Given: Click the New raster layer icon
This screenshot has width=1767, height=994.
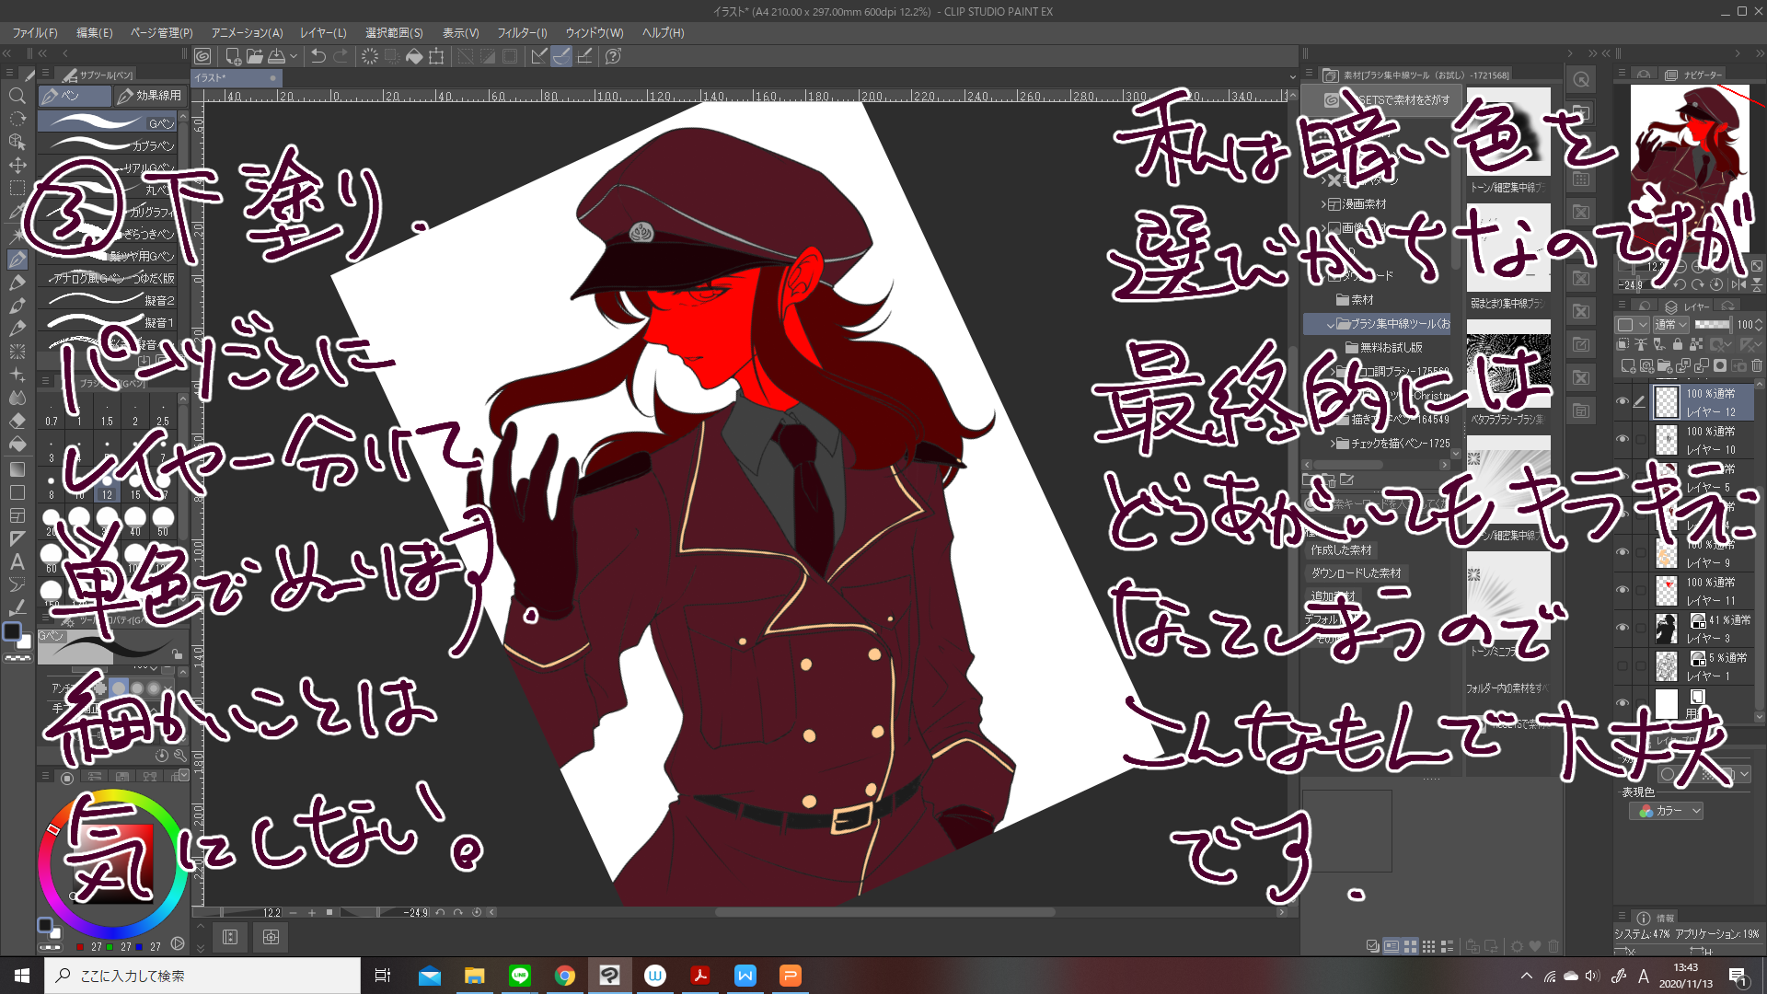Looking at the screenshot, I should 1627,366.
